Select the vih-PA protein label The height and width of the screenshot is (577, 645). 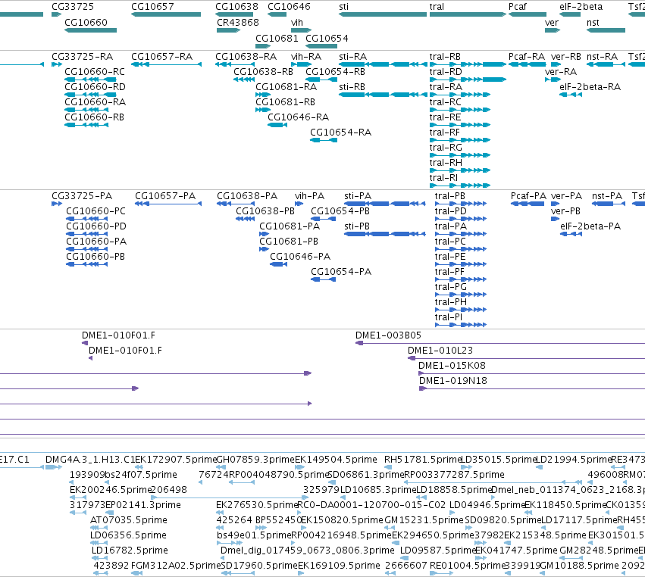click(309, 195)
